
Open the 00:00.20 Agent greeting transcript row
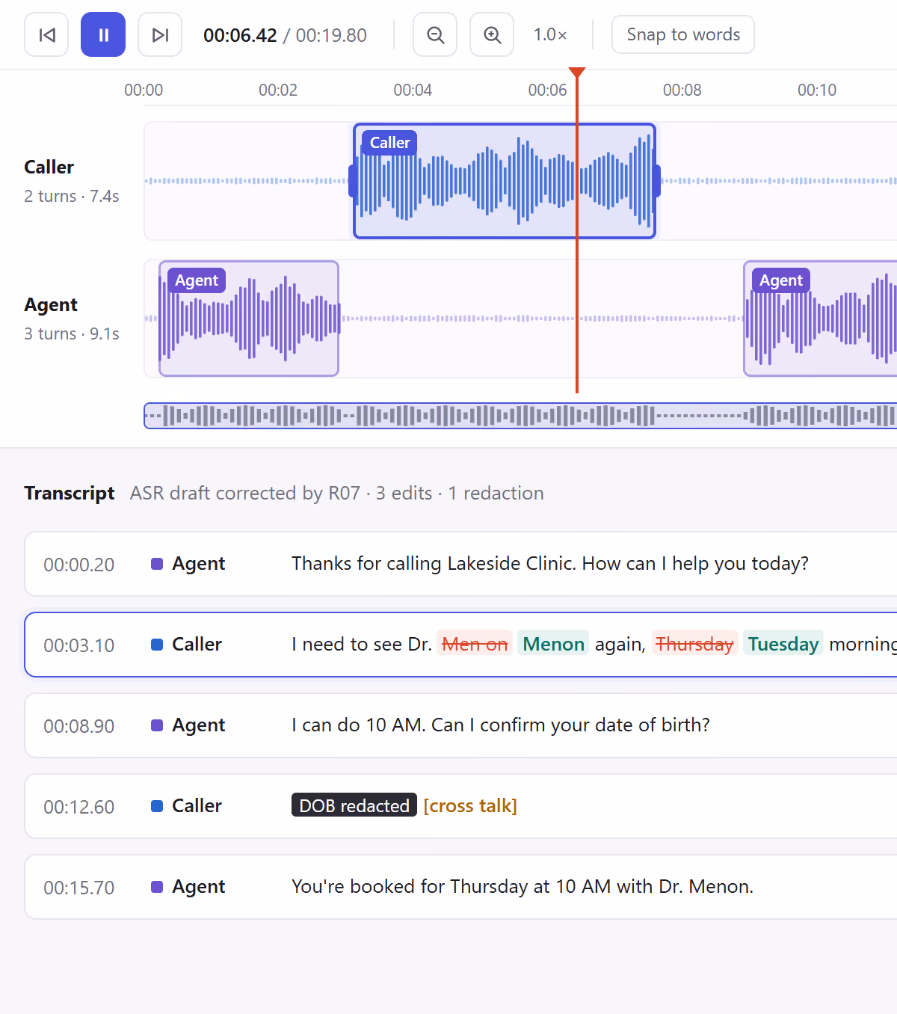point(460,564)
